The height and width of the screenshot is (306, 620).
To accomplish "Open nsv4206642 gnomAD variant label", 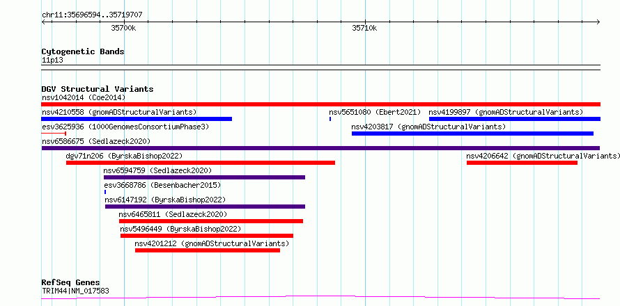I will (543, 156).
